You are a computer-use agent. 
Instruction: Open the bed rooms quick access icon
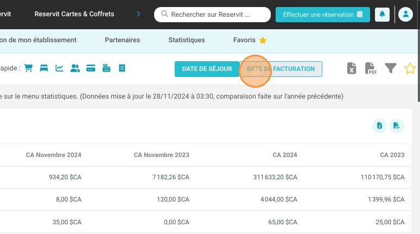44,68
